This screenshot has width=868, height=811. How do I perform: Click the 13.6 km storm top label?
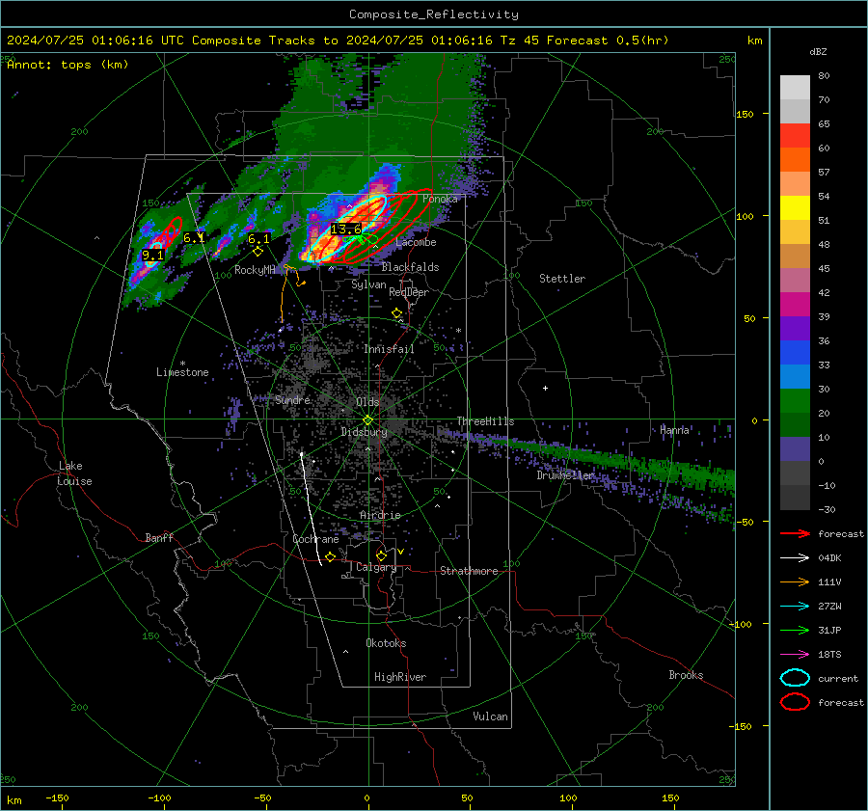click(x=346, y=230)
